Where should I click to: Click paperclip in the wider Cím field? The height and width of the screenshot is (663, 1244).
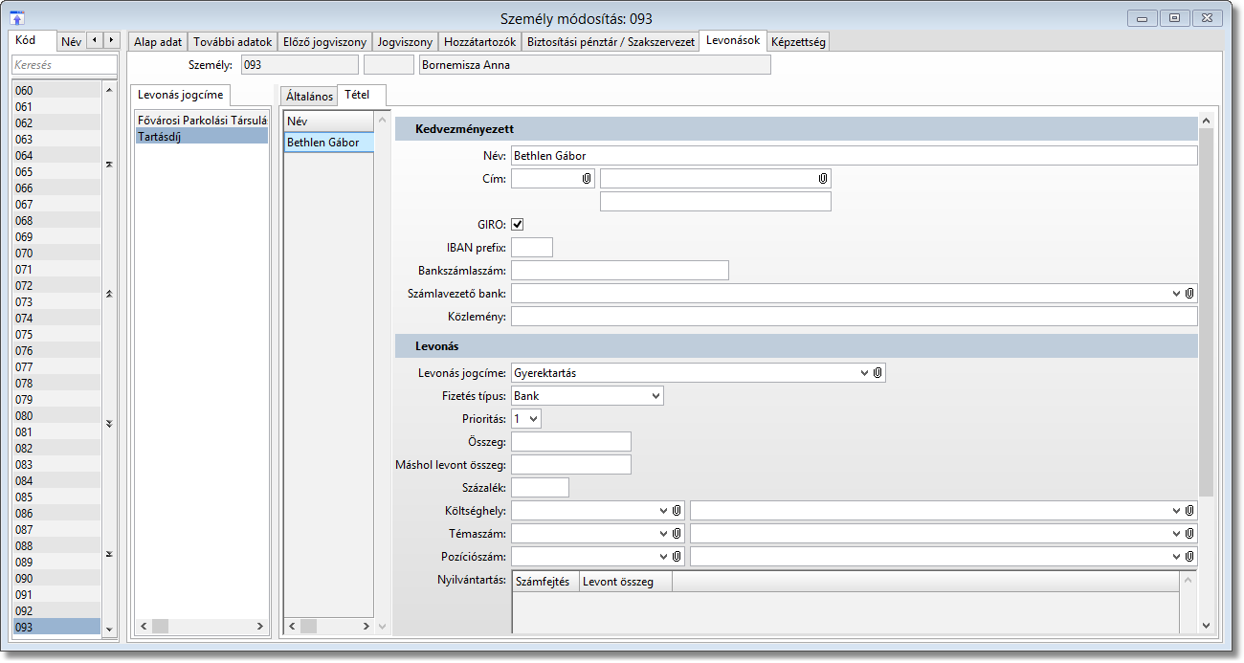pos(823,179)
